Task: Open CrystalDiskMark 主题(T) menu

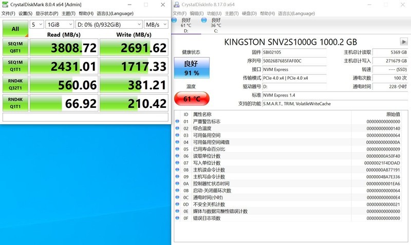Action: (68, 13)
